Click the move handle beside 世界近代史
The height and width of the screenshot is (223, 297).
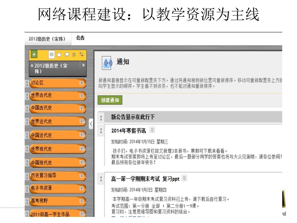[x=27, y=121]
